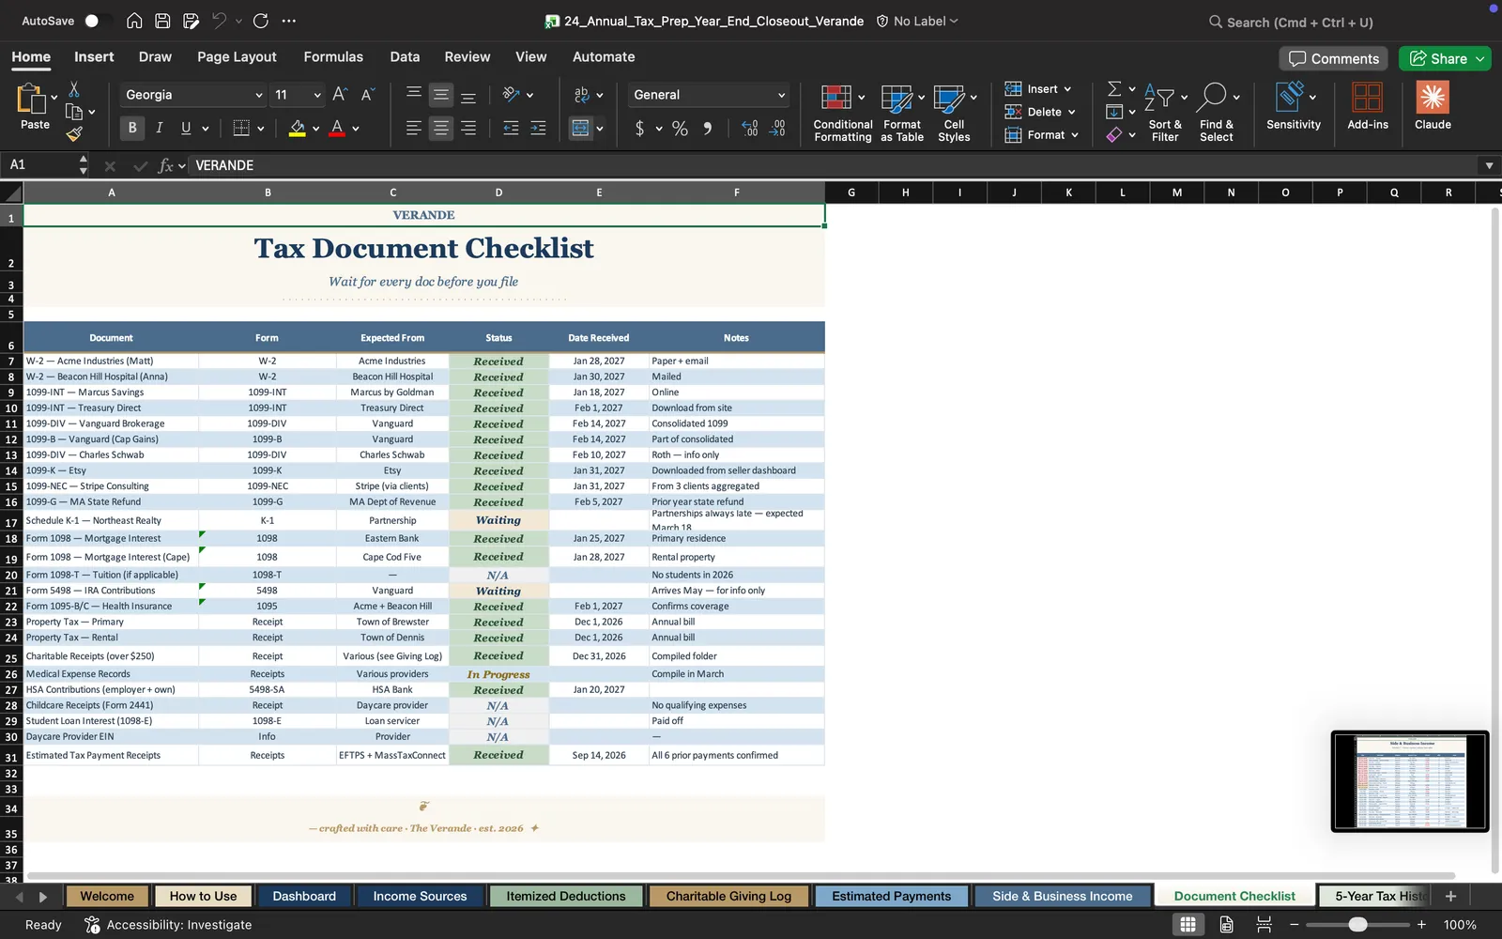Screen dimensions: 1502x939
Task: Toggle center horizontal alignment
Action: (x=440, y=128)
